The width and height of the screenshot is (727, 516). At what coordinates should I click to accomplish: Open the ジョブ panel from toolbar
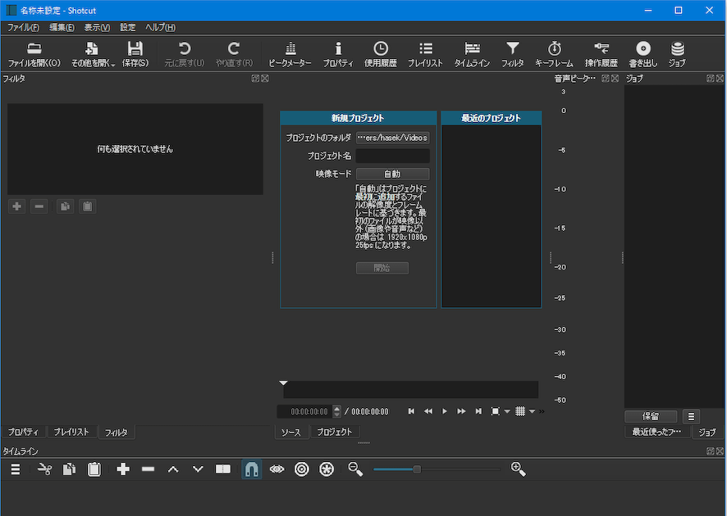678,54
